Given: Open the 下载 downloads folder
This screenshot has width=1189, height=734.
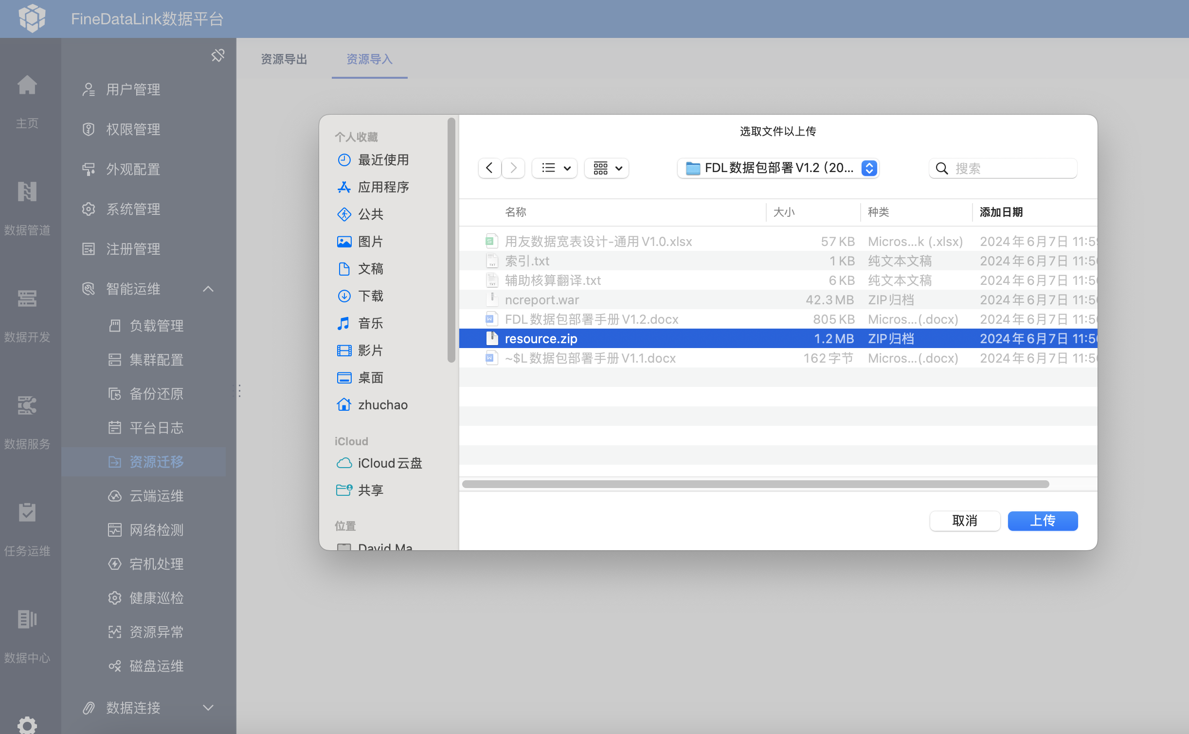Looking at the screenshot, I should click(370, 296).
